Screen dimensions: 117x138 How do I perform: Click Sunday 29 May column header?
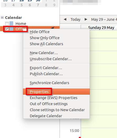pos(101,28)
